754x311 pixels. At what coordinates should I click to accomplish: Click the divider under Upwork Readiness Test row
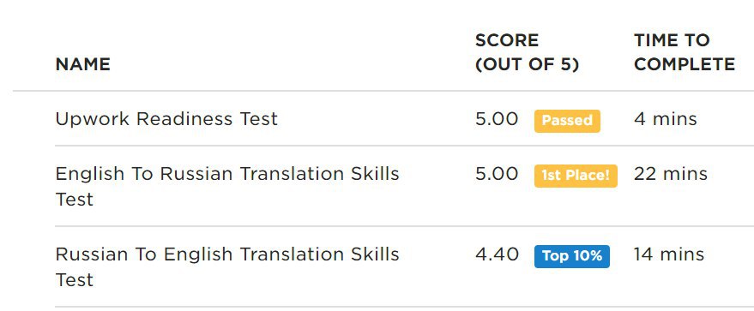click(x=404, y=146)
